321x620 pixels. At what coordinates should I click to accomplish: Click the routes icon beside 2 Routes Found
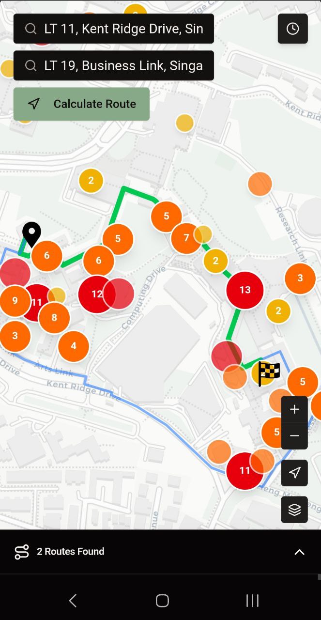click(22, 552)
